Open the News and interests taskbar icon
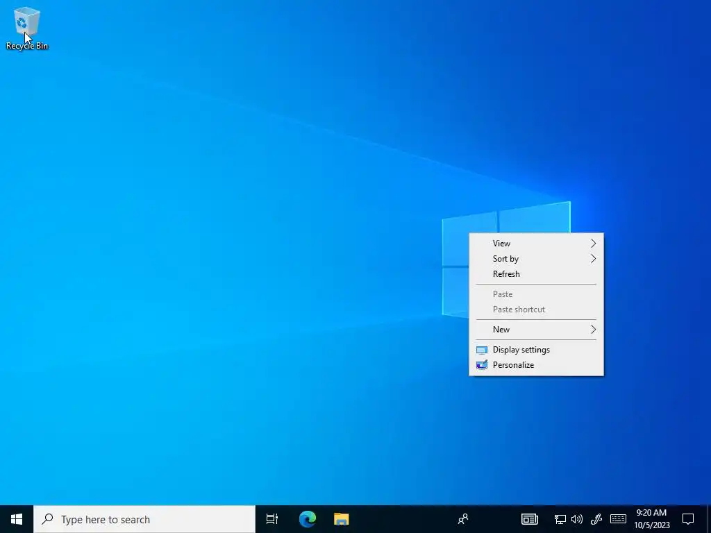Screen dimensions: 711x533 click(529, 519)
